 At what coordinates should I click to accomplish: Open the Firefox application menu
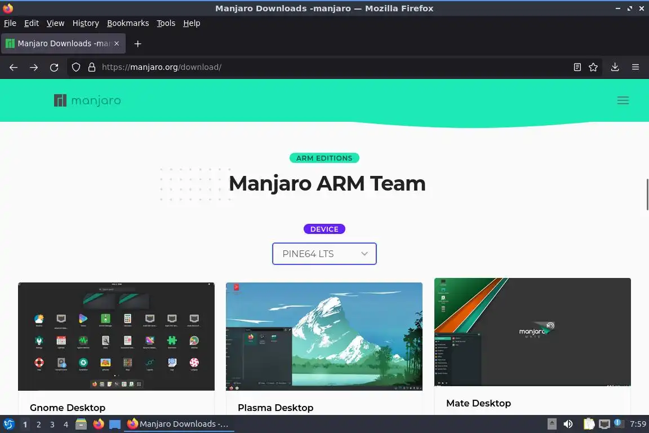[x=635, y=67]
